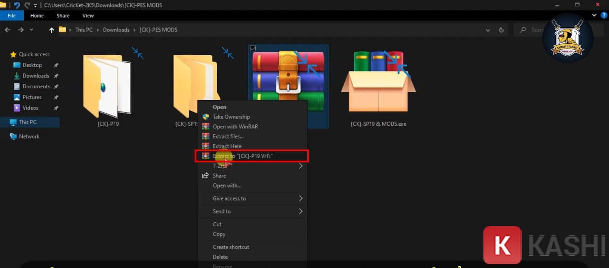The height and width of the screenshot is (268, 609).
Task: Click the pin icon beside Downloads
Action: [56, 76]
